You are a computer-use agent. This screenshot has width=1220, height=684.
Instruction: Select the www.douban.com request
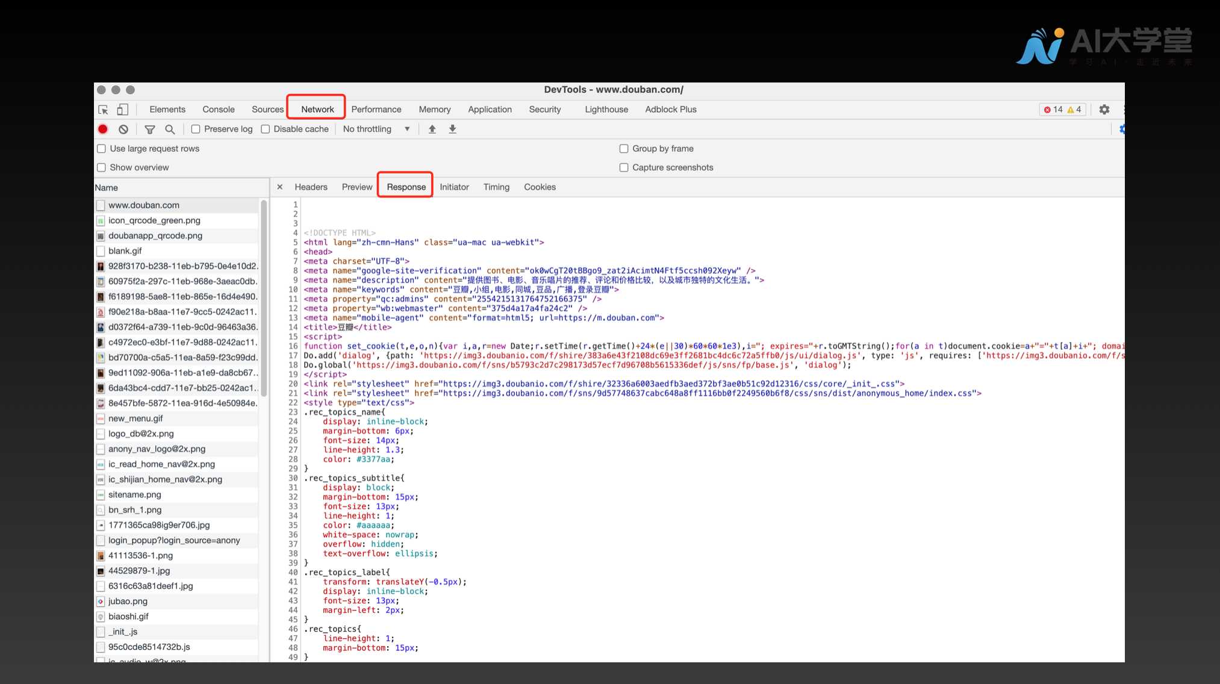pyautogui.click(x=177, y=205)
